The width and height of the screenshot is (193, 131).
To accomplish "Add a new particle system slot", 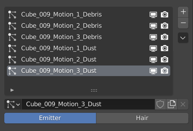I will [183, 12].
